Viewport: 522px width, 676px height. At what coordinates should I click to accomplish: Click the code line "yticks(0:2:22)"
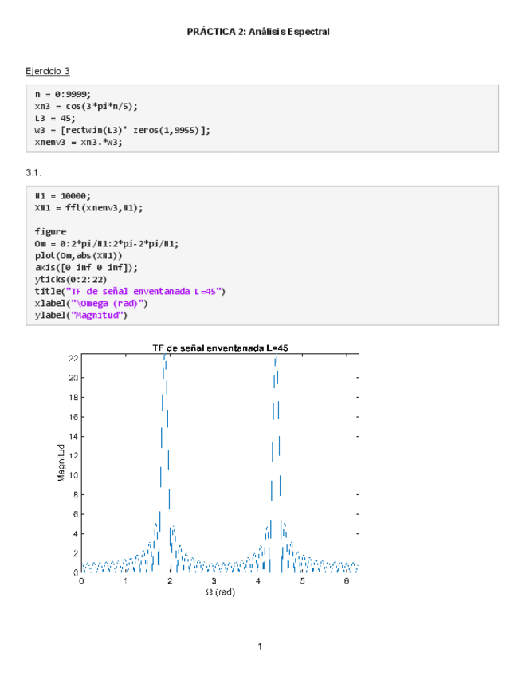coord(71,279)
